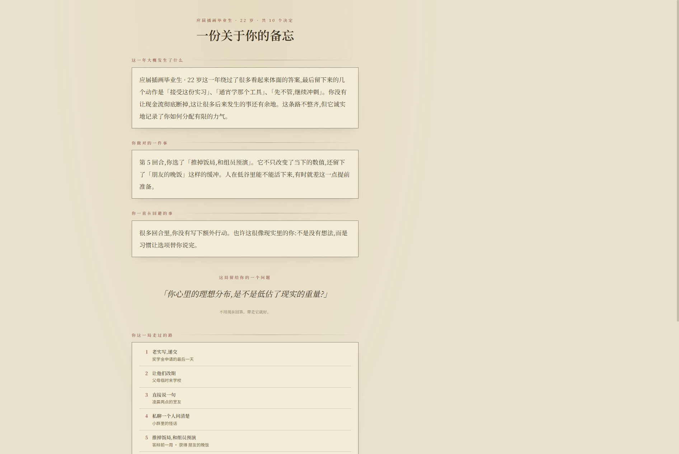Click the header subtitle 应届插画毕业生 · 22 岁

pyautogui.click(x=225, y=20)
